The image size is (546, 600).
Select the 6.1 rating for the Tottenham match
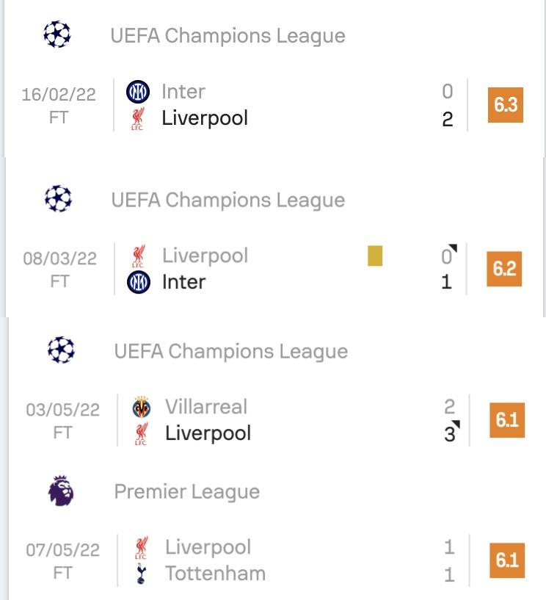pos(507,560)
